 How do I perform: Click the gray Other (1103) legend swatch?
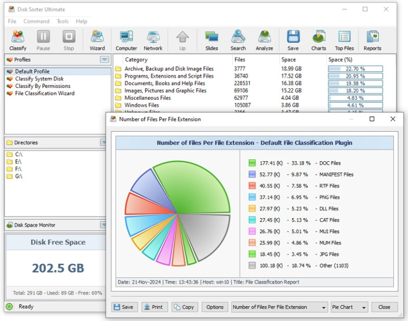[x=252, y=265]
